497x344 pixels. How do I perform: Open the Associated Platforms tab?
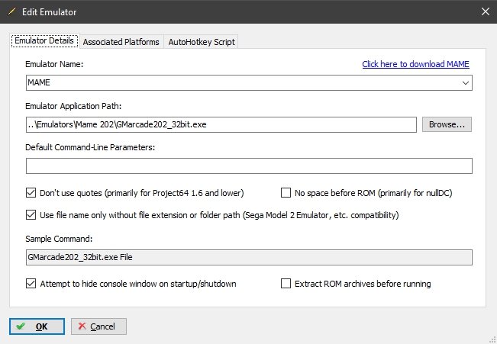pyautogui.click(x=121, y=42)
